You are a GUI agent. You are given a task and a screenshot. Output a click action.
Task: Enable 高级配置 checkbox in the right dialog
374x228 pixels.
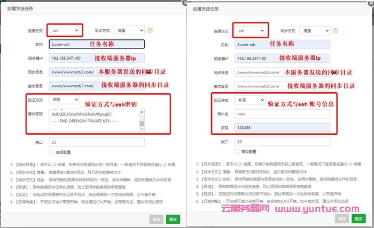(x=238, y=152)
